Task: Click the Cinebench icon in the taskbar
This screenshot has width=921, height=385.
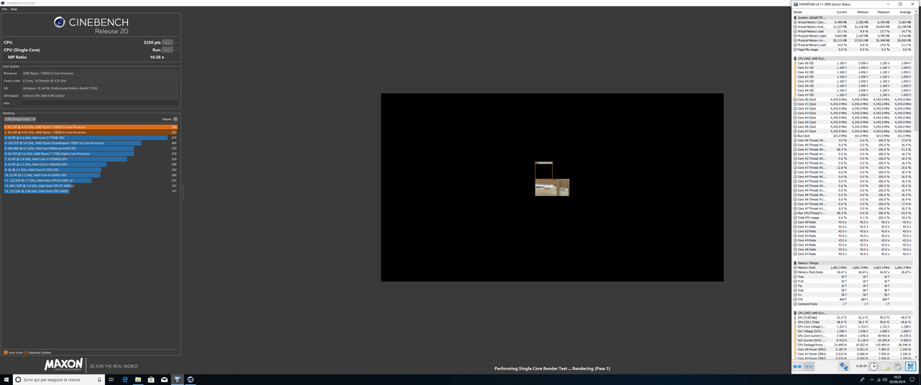Action: pos(191,379)
